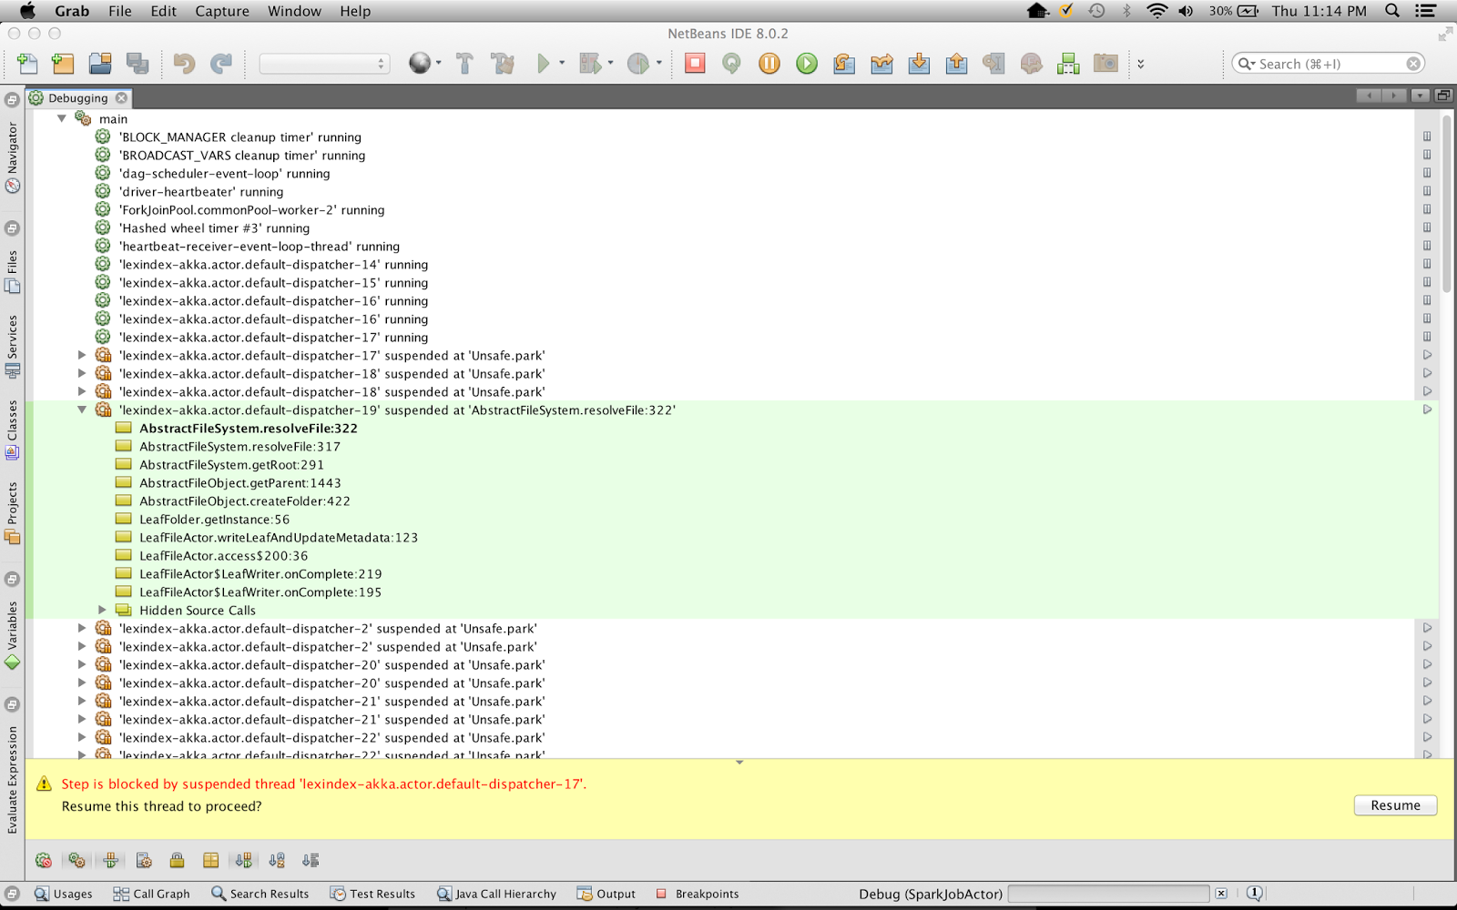Image resolution: width=1457 pixels, height=910 pixels.
Task: Open the Capture menu
Action: tap(222, 11)
